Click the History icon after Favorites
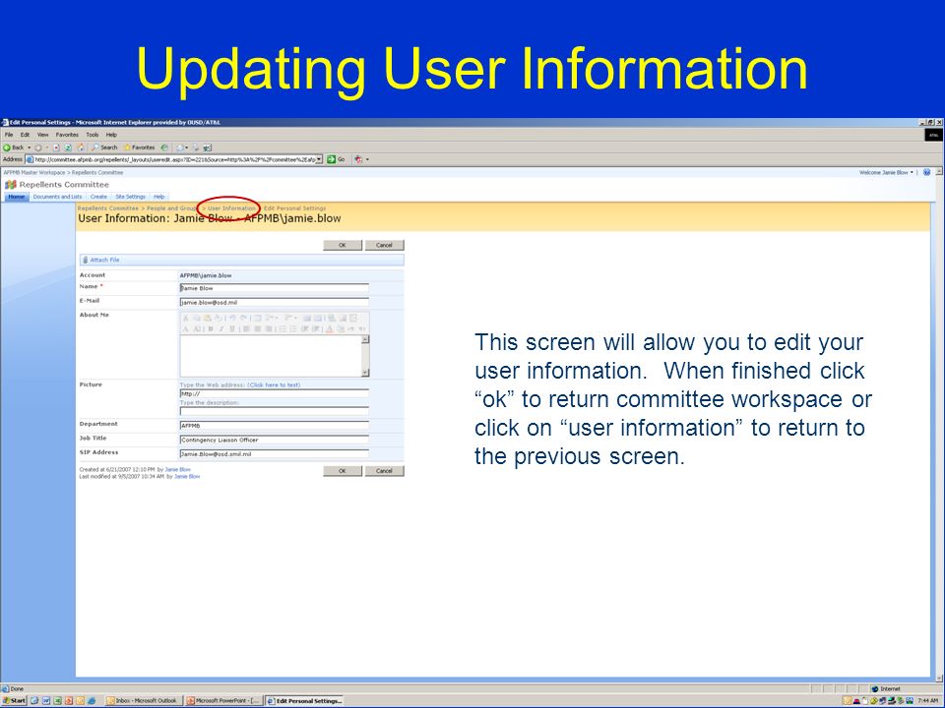Screen dimensions: 945x708 click(x=164, y=147)
